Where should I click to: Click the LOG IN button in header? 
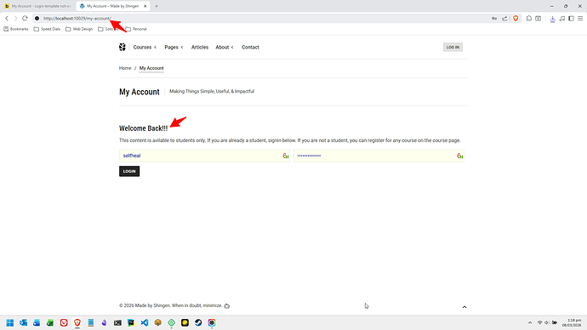(453, 47)
